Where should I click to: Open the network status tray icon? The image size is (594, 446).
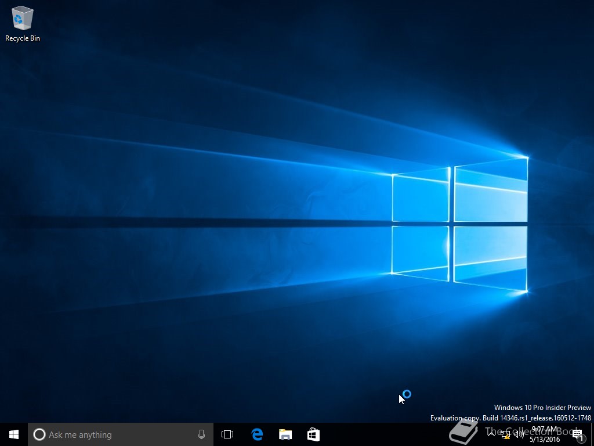[505, 434]
